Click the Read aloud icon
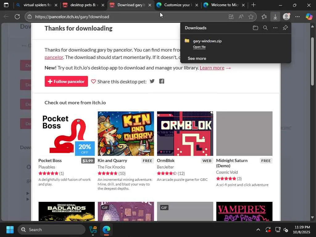 pyautogui.click(x=241, y=17)
